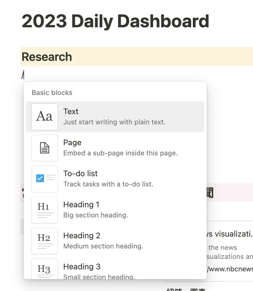253x291 pixels.
Task: Open the news "visualizati..." bookmark title
Action: 230,234
